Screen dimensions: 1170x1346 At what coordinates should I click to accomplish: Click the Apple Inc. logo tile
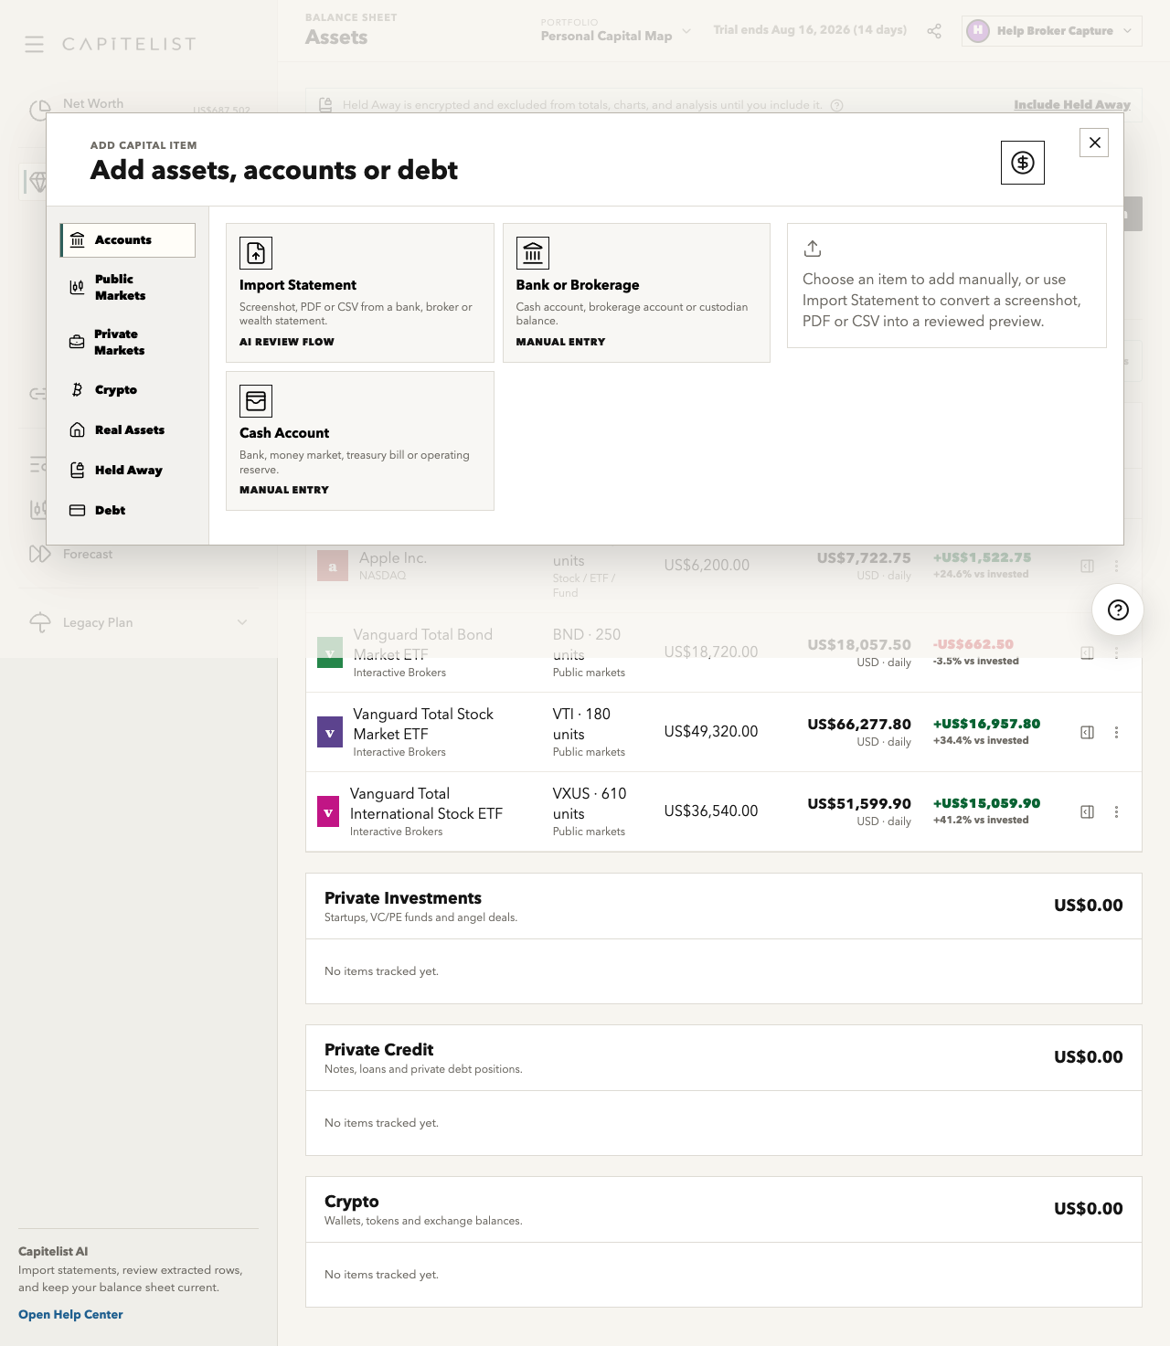[332, 567]
